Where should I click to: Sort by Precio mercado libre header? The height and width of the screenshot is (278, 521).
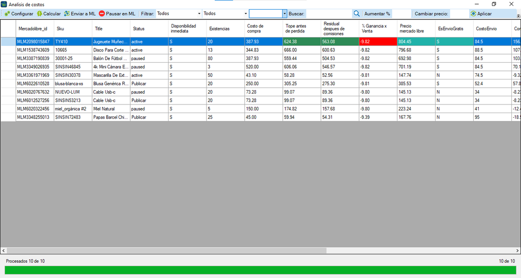click(416, 29)
